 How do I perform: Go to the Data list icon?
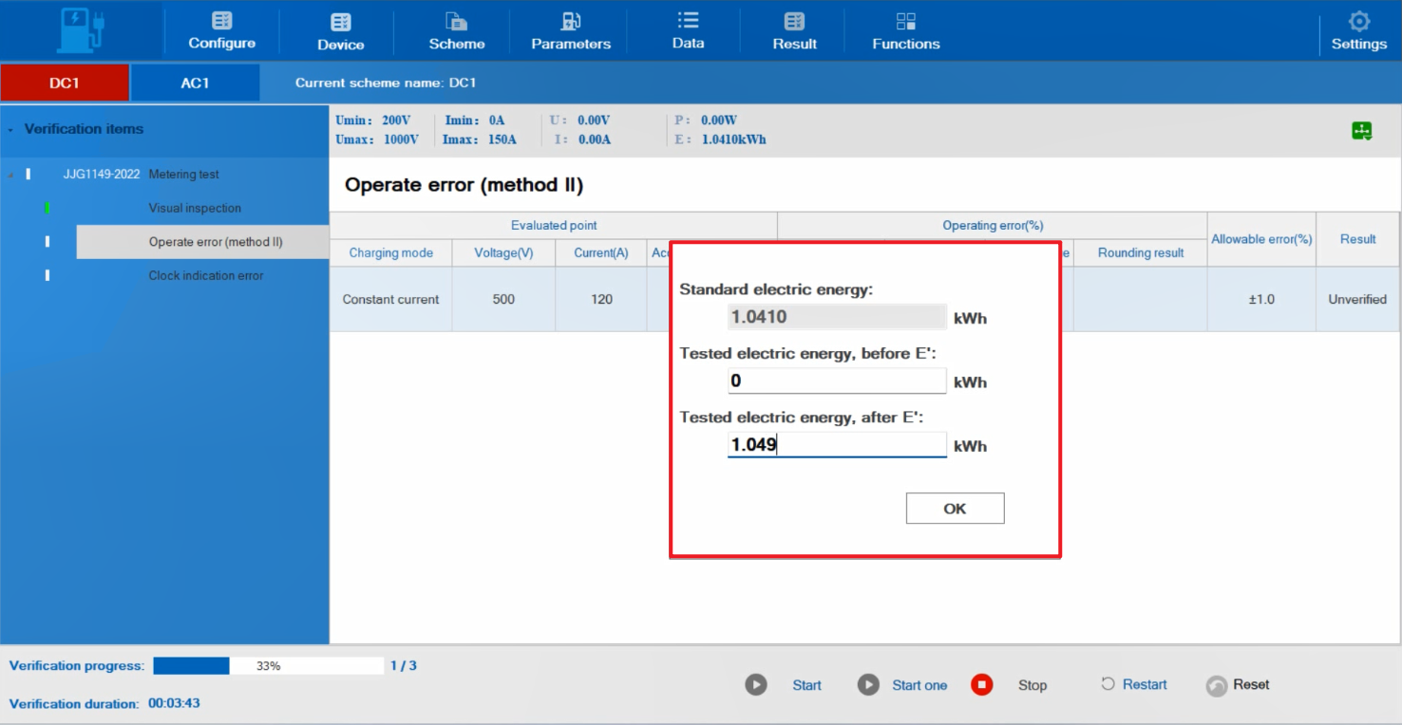[x=688, y=21]
